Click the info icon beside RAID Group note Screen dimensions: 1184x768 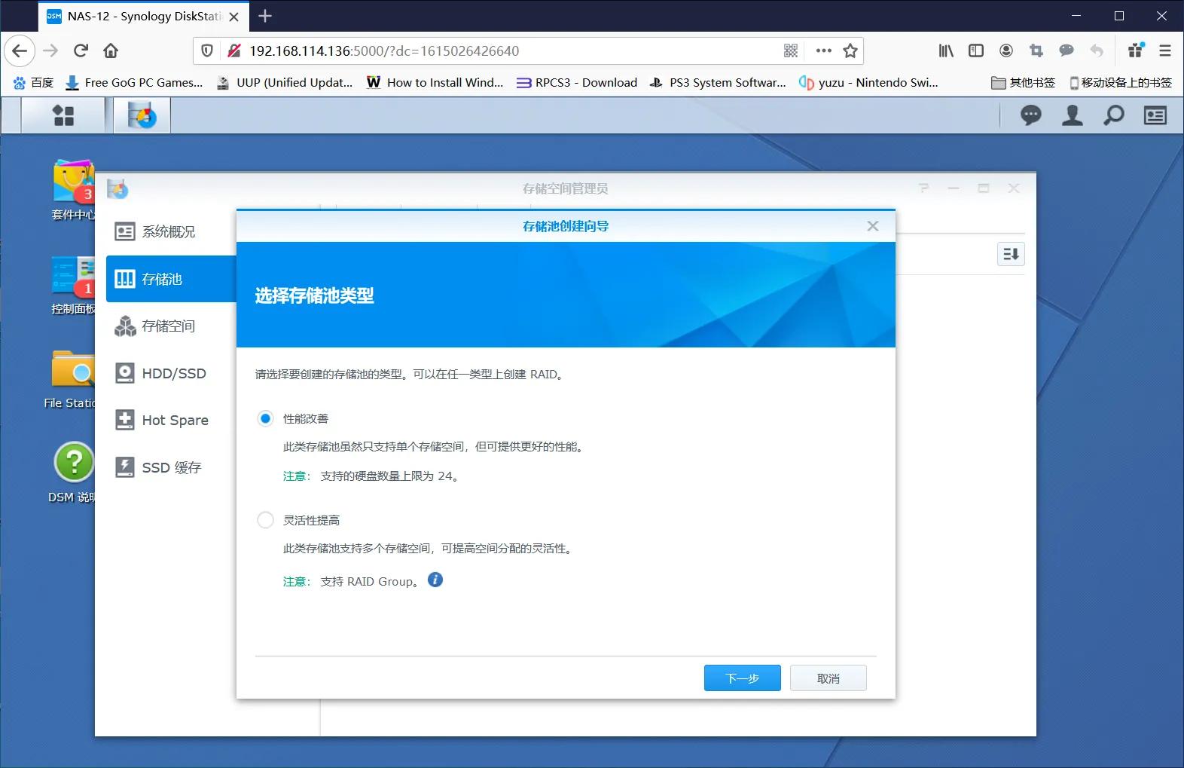click(435, 580)
